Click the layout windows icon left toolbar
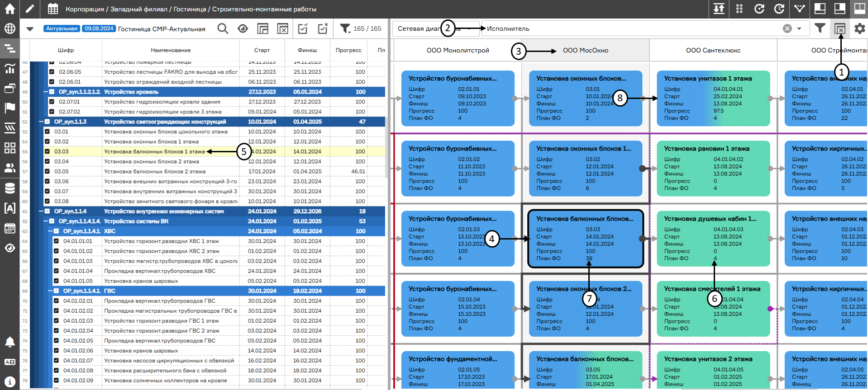The width and height of the screenshot is (868, 390). click(262, 28)
